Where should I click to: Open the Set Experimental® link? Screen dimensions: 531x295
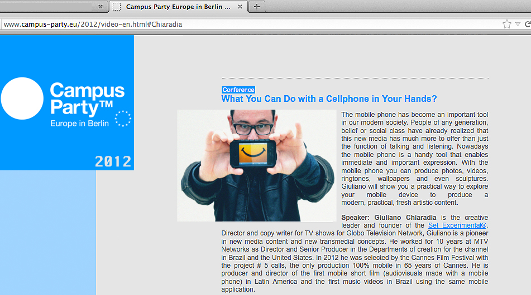(x=457, y=225)
